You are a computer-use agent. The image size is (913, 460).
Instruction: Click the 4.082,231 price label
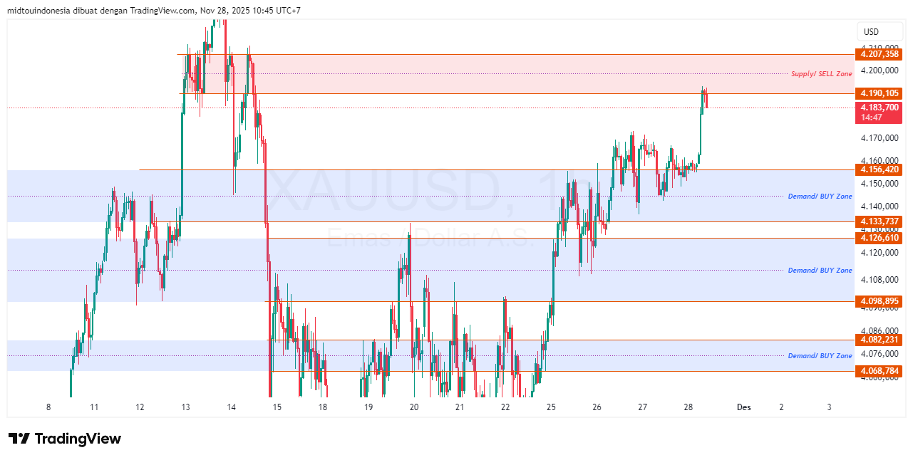[879, 340]
